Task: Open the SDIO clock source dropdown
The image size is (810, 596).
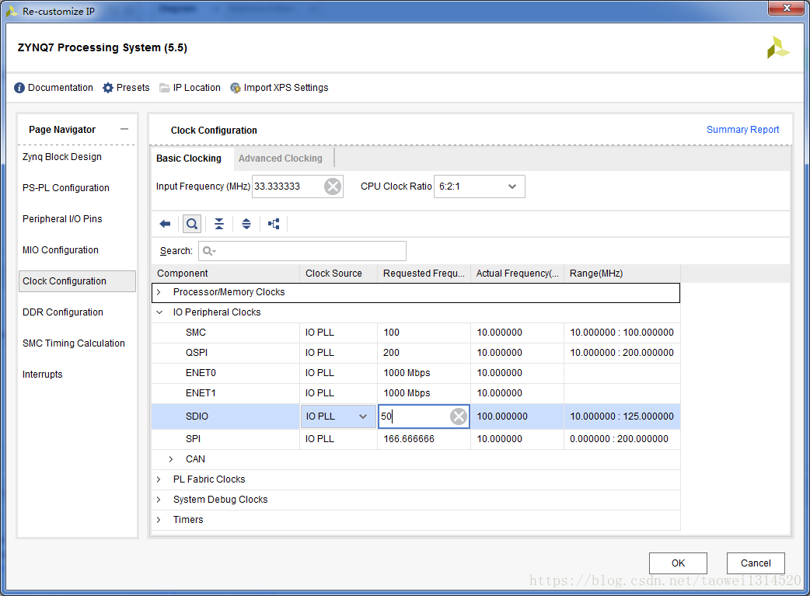Action: [x=338, y=417]
